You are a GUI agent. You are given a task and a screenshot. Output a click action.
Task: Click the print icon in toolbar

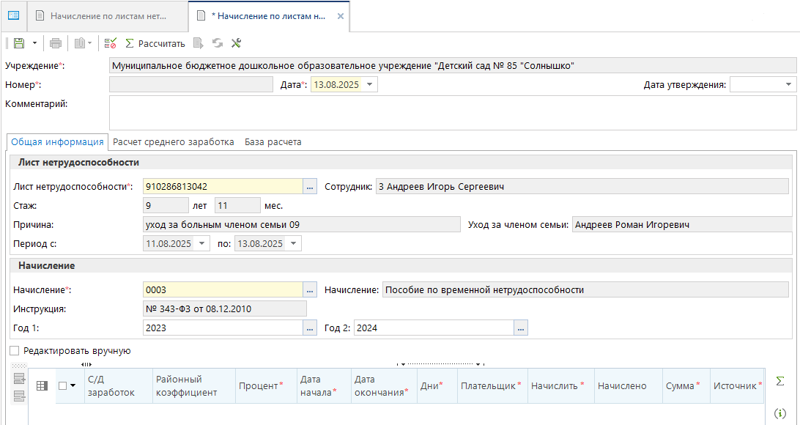point(56,43)
